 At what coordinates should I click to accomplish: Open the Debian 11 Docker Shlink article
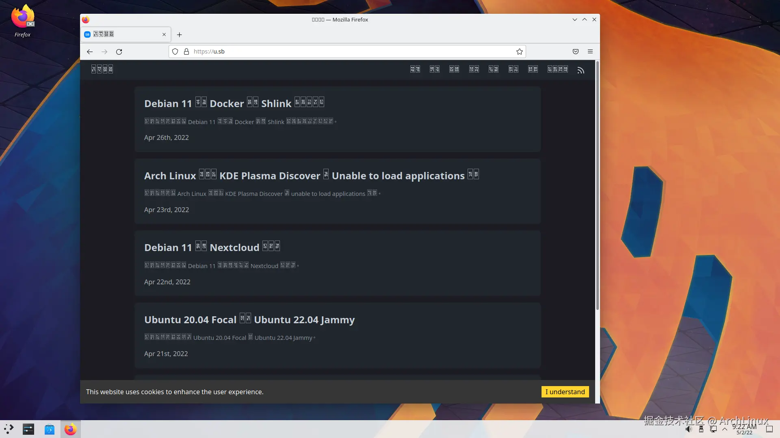tap(234, 103)
